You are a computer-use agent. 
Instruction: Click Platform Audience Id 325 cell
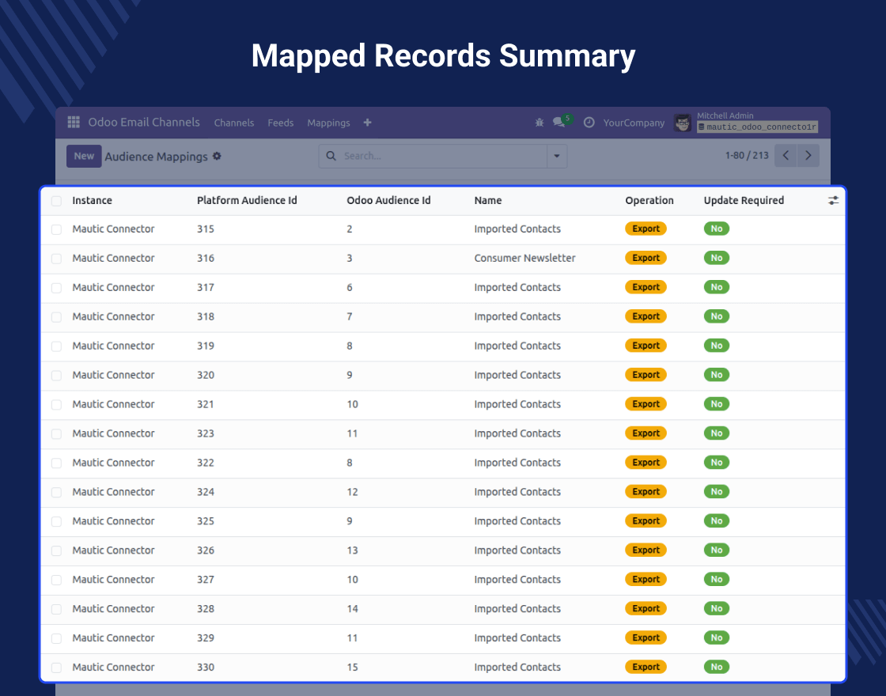206,521
